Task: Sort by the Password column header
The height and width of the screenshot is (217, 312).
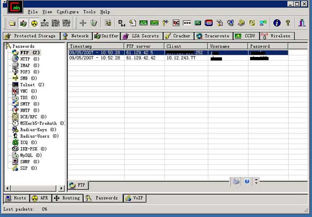Action: coord(268,46)
